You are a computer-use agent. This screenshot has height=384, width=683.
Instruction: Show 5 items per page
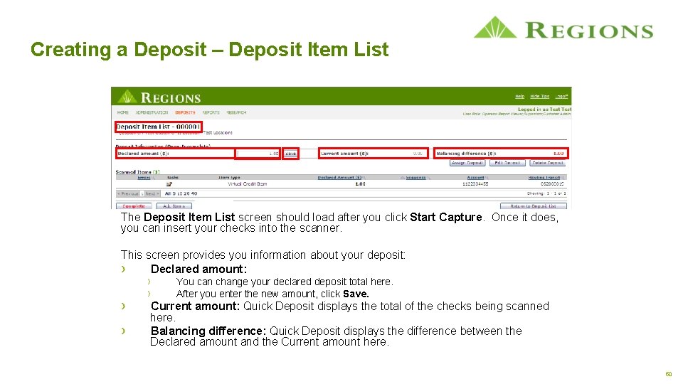coord(174,193)
